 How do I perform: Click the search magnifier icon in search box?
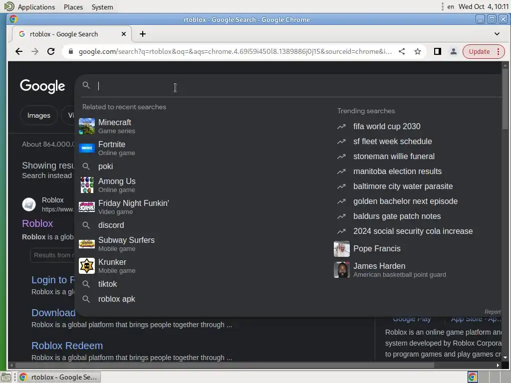point(86,85)
